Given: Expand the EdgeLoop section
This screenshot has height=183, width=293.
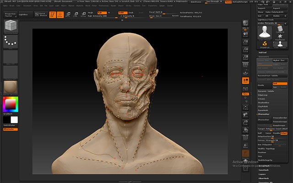Looking at the screenshot, I should click(x=262, y=95).
